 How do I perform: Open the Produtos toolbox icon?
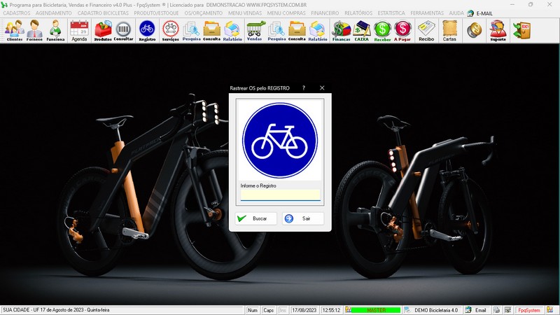(103, 31)
